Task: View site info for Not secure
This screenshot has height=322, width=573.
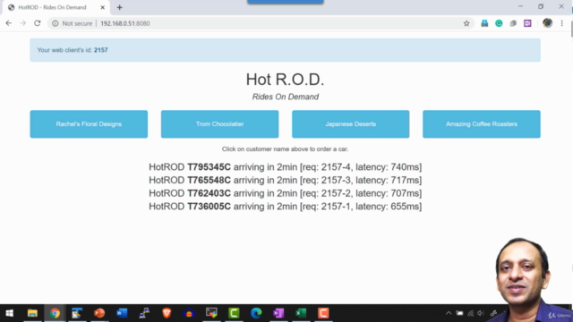Action: 56,23
